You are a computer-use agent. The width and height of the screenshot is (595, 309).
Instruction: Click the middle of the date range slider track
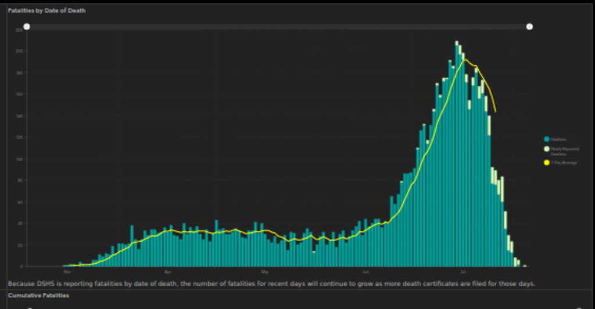tap(278, 27)
